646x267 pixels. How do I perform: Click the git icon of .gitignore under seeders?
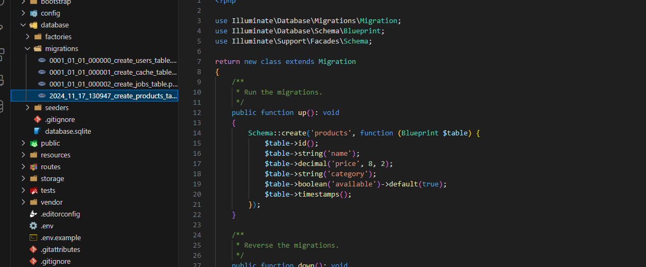(37, 119)
